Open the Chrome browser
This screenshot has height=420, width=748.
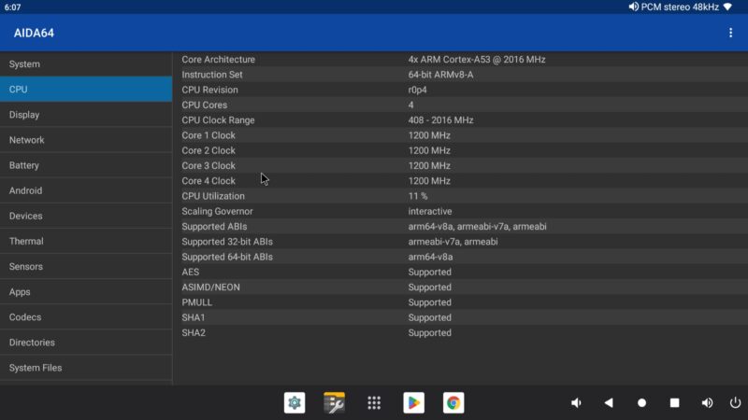[453, 403]
